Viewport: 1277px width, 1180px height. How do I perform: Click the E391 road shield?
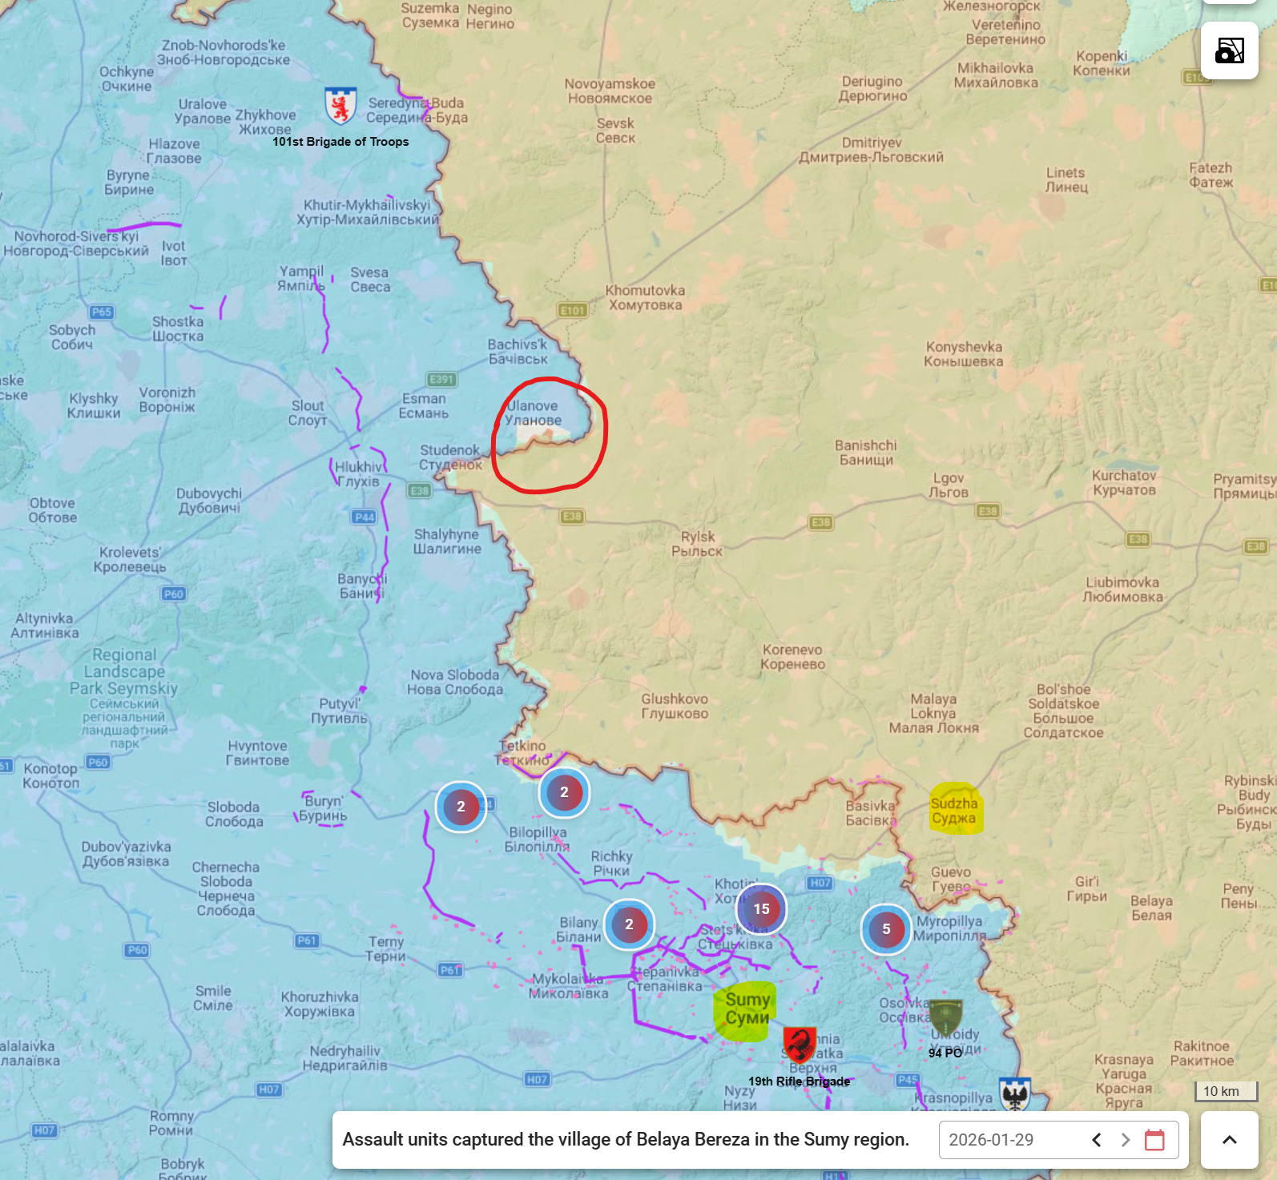pyautogui.click(x=441, y=379)
